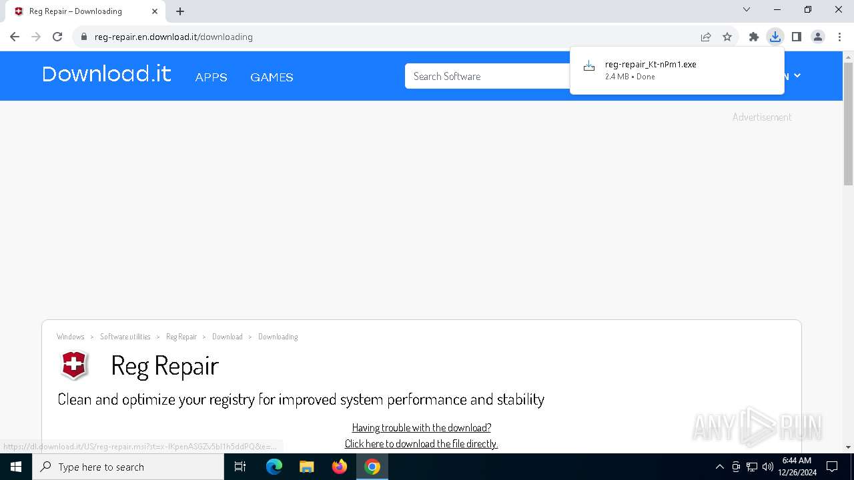Click the address bar URL

pos(173,37)
